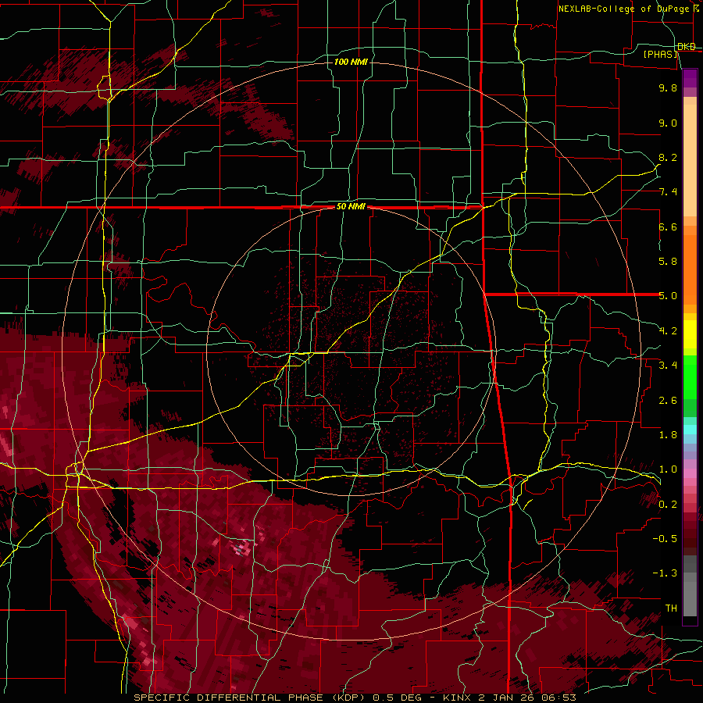Click the 5.8 legend value

click(668, 262)
